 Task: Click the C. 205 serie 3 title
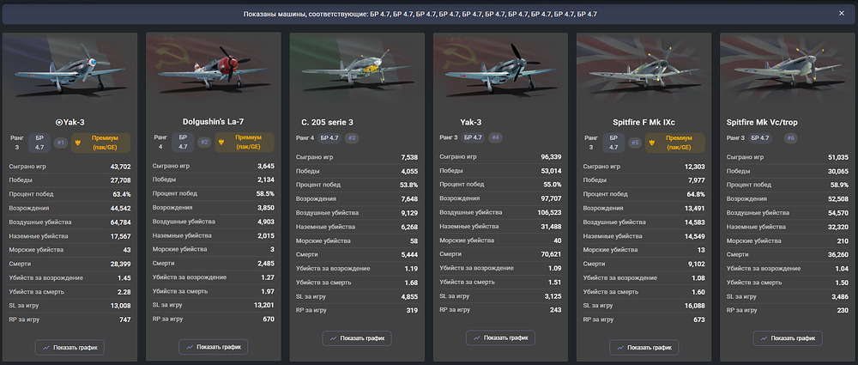pos(327,122)
